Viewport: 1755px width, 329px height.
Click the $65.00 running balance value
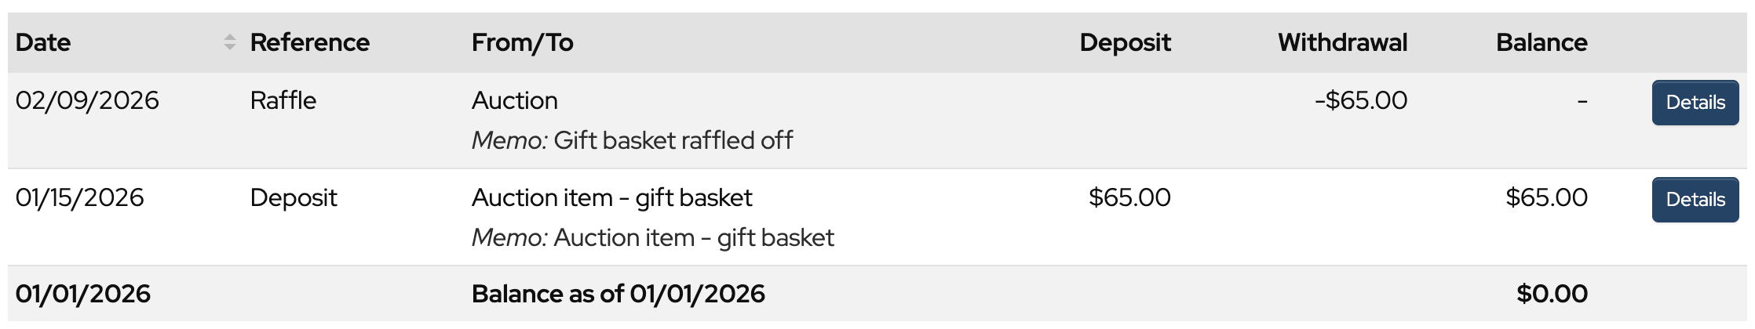1545,197
